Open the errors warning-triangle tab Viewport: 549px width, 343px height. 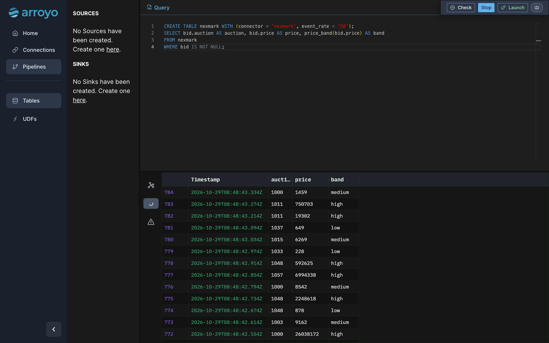click(x=151, y=222)
